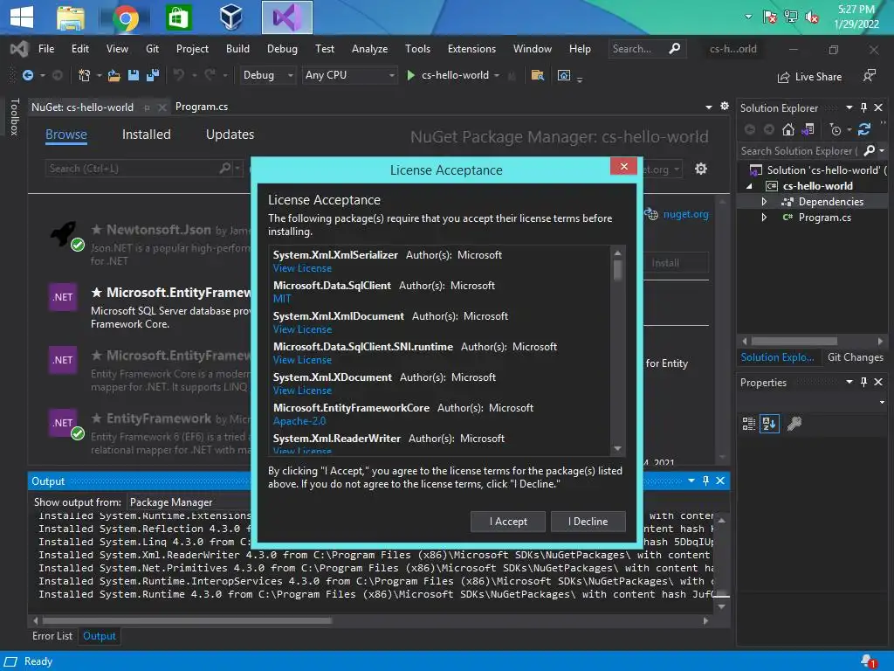Click I Accept button
Screen dimensions: 894x671
tap(508, 522)
